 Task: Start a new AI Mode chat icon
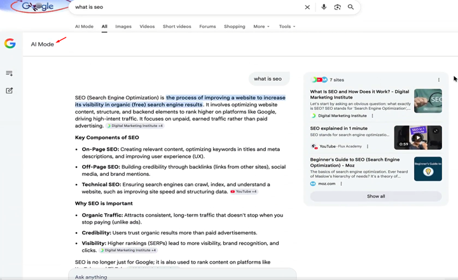(10, 91)
